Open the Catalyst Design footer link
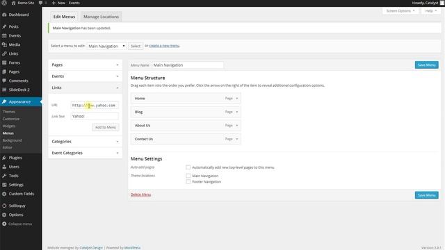Image resolution: width=445 pixels, height=250 pixels. (x=91, y=248)
